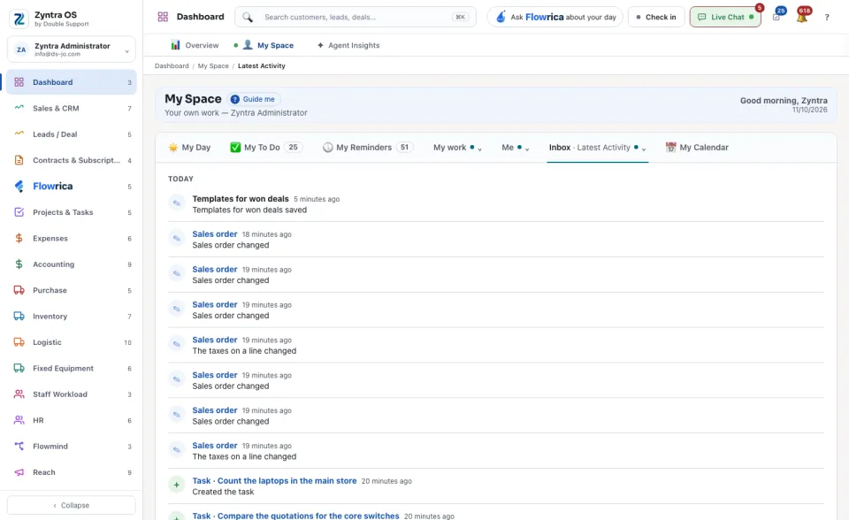Open Reach sidebar icon
Screen dimensions: 849x520
click(x=19, y=472)
